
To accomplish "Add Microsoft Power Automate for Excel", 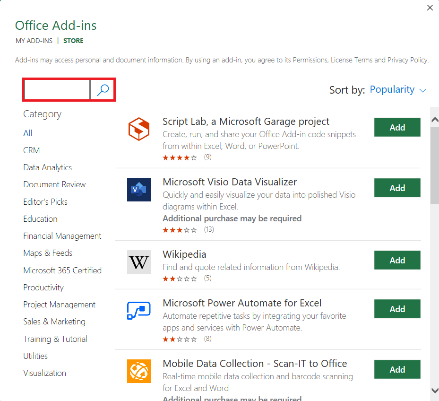I will pyautogui.click(x=397, y=309).
